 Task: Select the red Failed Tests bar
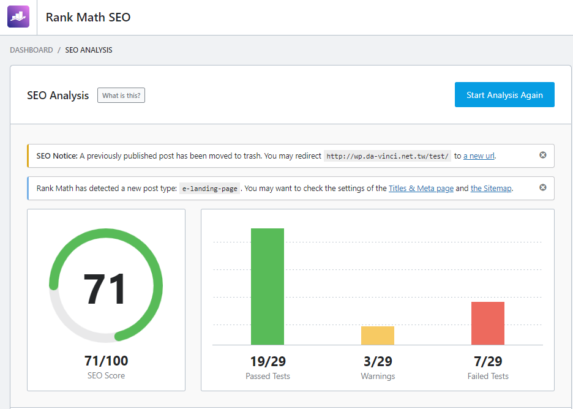(x=488, y=323)
